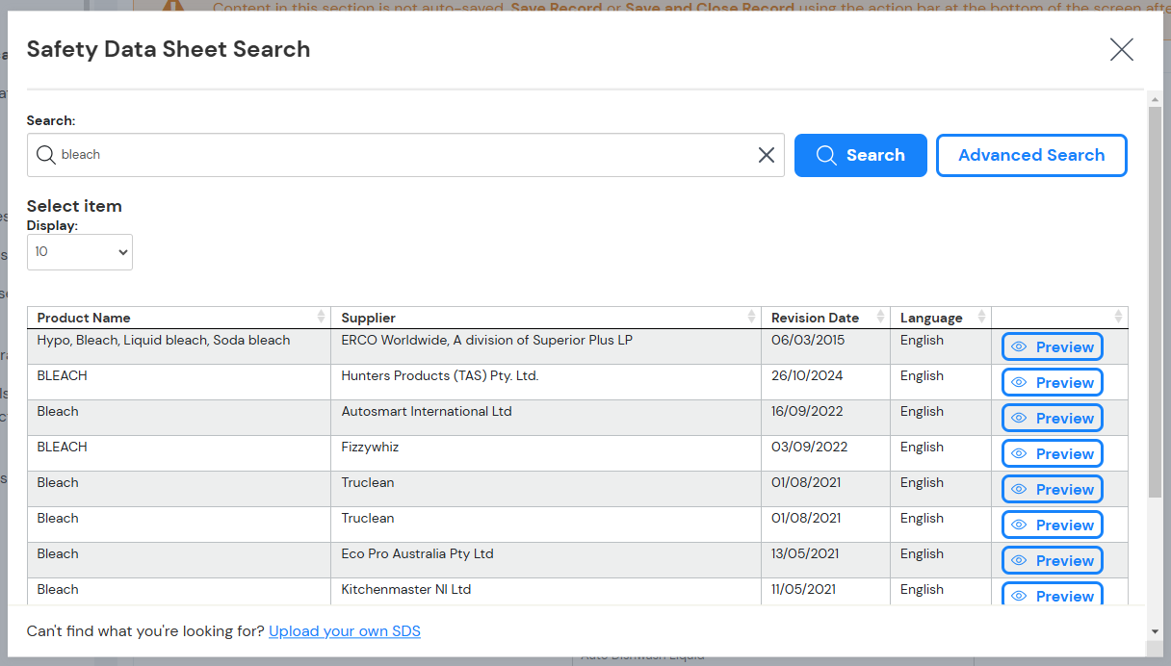Clear the search text using the X icon

click(x=767, y=154)
